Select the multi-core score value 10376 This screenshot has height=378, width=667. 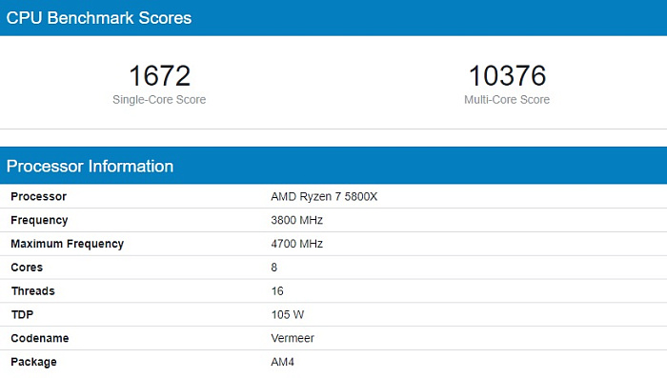pyautogui.click(x=507, y=75)
